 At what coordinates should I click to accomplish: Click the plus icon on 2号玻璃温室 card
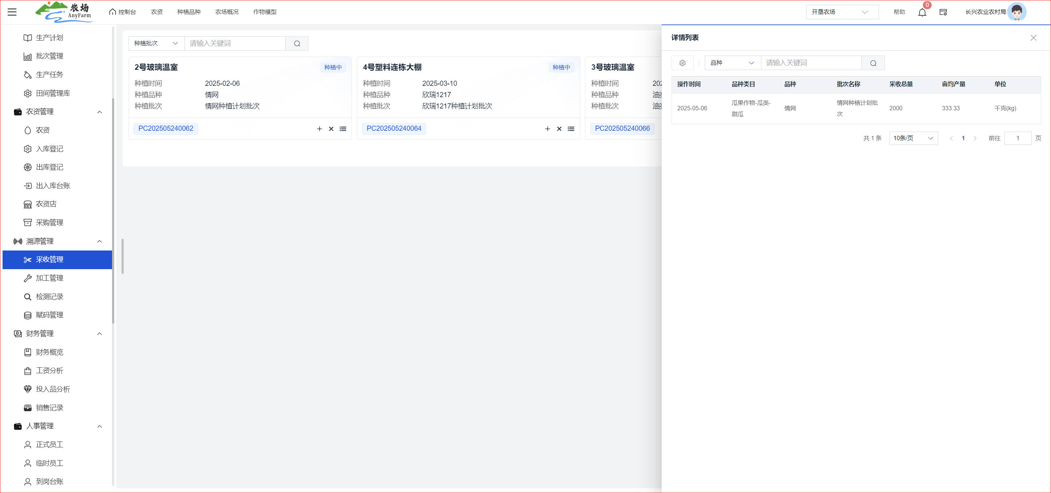coord(319,129)
